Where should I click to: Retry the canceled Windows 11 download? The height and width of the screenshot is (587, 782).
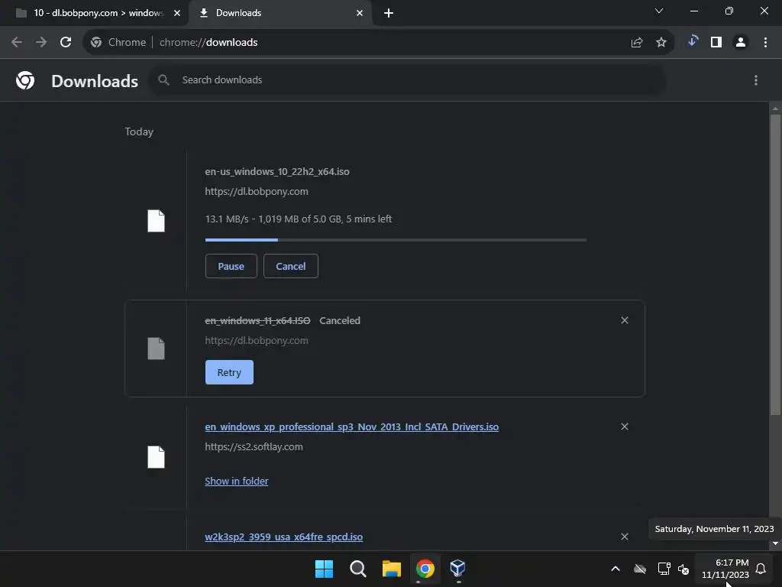click(x=229, y=372)
